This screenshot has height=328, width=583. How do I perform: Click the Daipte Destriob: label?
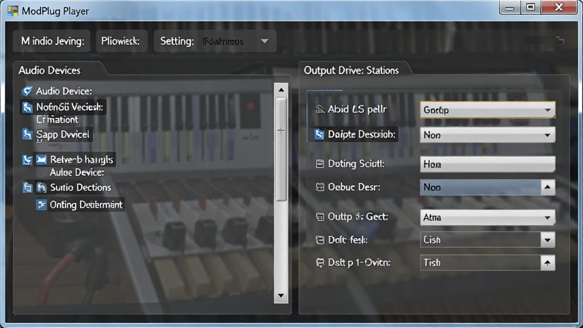(x=362, y=134)
